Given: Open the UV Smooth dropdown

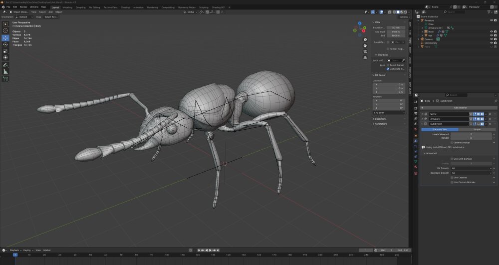Looking at the screenshot, I should coord(472,168).
